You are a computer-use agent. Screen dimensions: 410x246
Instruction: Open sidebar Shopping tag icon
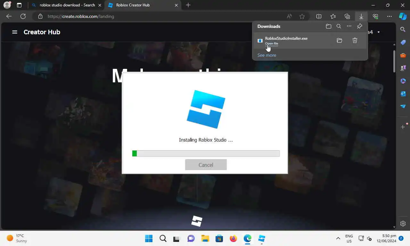[403, 42]
